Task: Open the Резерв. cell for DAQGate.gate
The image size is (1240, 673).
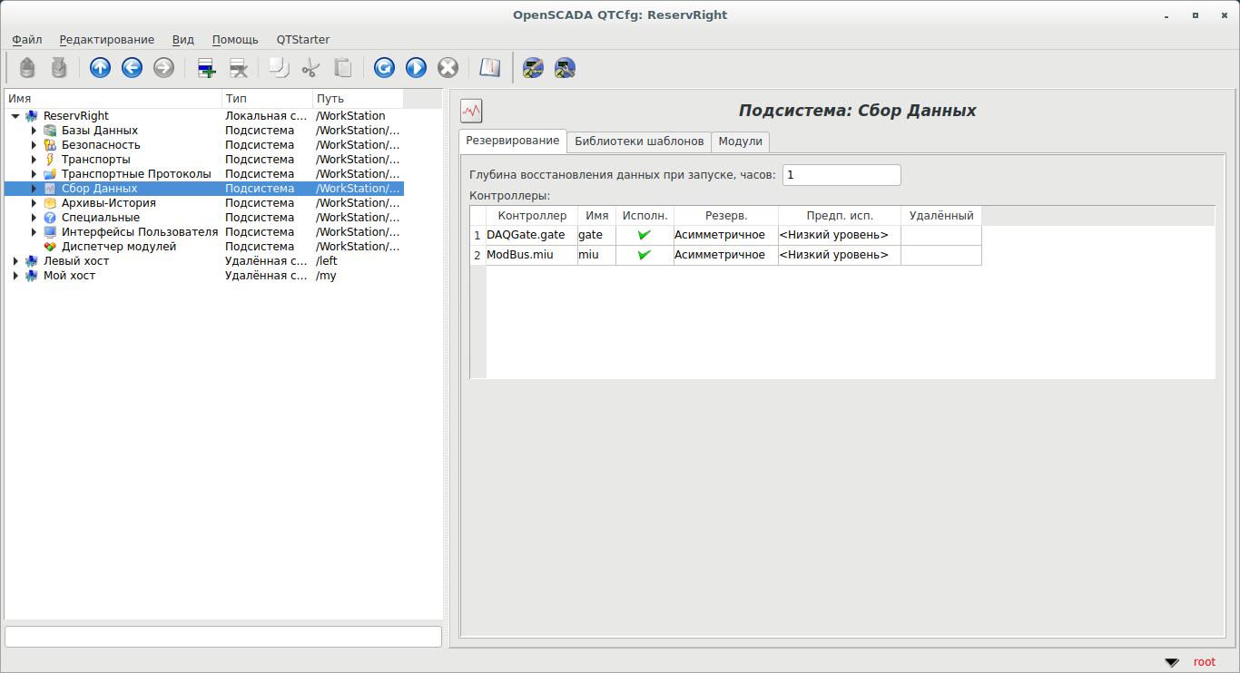Action: coord(725,235)
